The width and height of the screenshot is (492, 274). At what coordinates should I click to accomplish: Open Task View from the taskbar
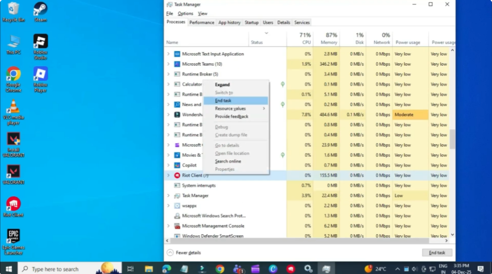(130, 269)
